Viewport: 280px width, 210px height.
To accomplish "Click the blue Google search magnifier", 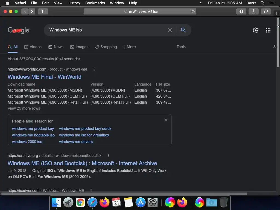I will coord(183,30).
